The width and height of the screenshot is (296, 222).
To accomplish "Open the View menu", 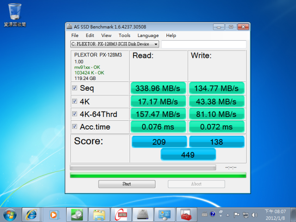I will tap(106, 36).
